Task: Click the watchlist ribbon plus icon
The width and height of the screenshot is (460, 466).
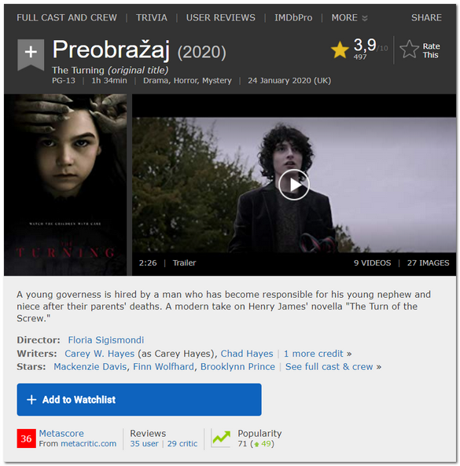Action: pyautogui.click(x=31, y=54)
